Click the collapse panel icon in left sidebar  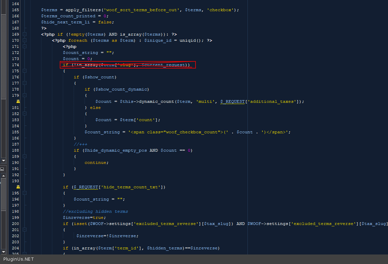click(2, 169)
